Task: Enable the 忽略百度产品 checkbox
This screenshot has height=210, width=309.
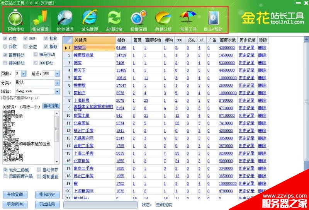Action: click(x=5, y=176)
